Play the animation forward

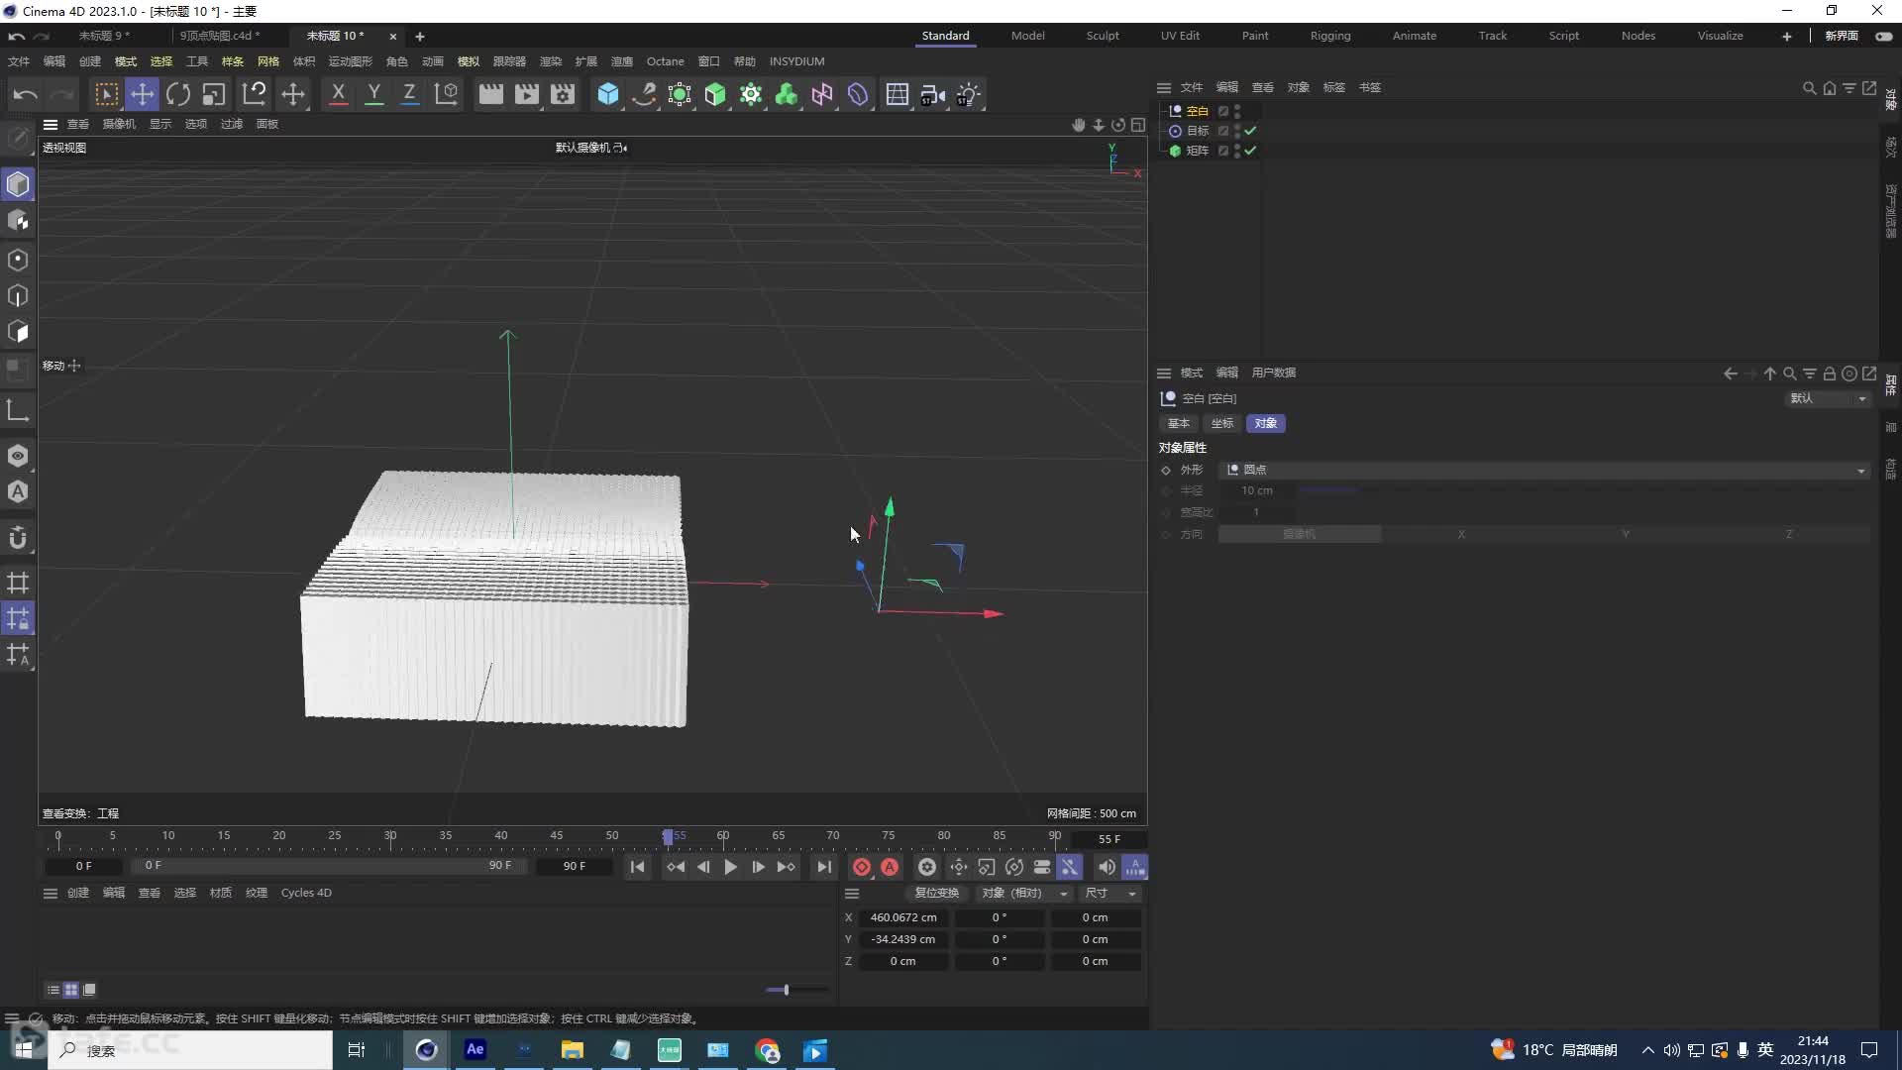point(730,867)
